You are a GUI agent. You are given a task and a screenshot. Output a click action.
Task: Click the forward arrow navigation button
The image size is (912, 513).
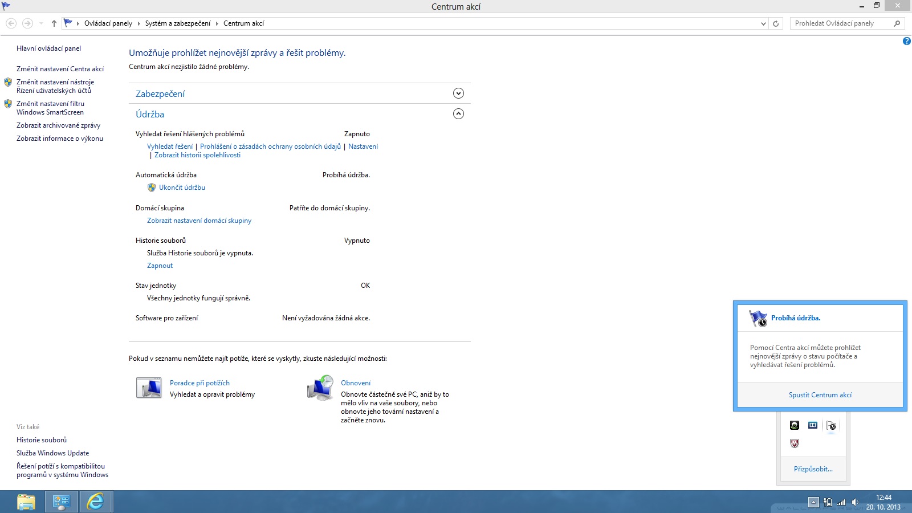click(27, 23)
